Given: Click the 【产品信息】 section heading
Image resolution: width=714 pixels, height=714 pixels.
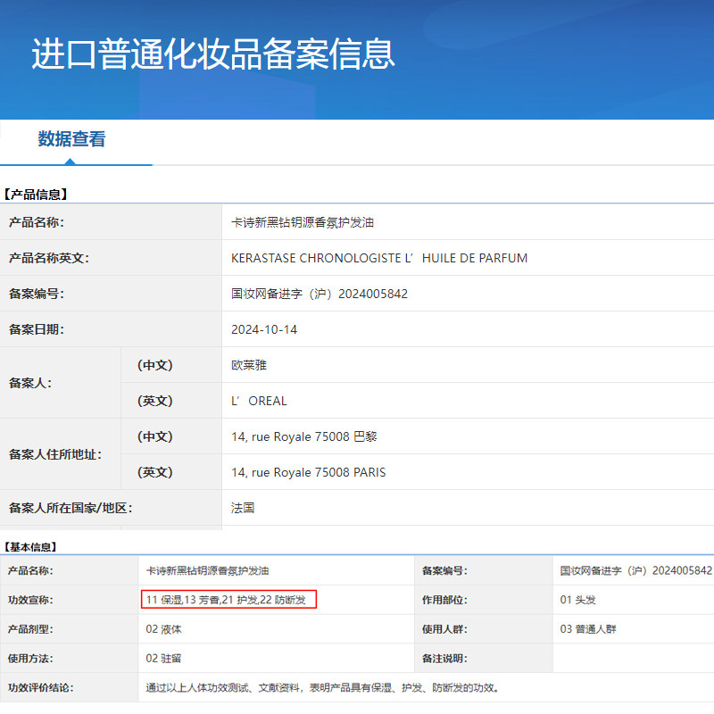Looking at the screenshot, I should tap(36, 195).
